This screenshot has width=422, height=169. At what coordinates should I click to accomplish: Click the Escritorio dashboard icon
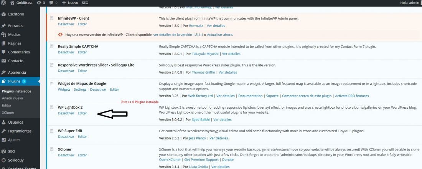[x=4, y=14]
